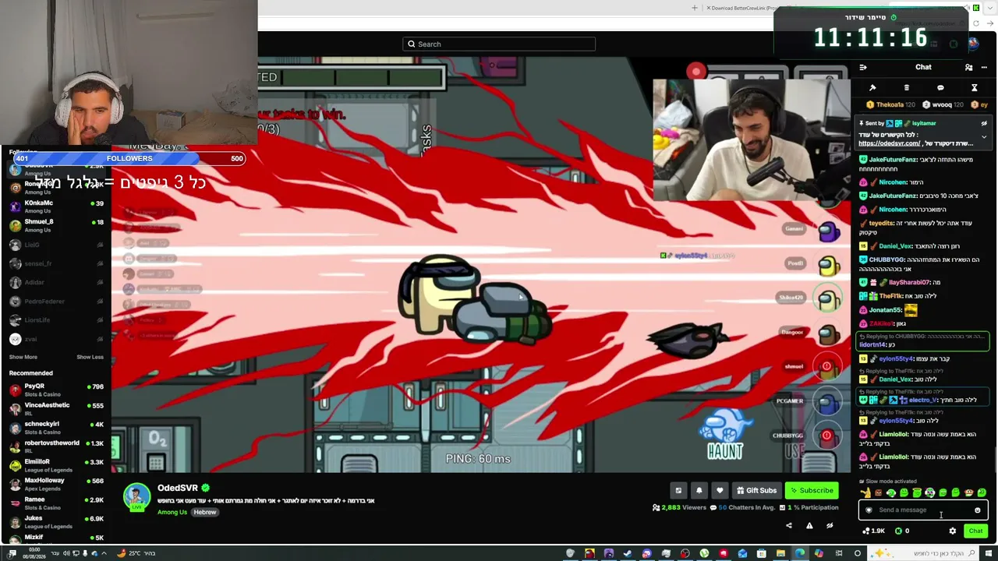Screen dimensions: 998x561
Task: Toggle notifications with the bell icon
Action: (x=699, y=491)
